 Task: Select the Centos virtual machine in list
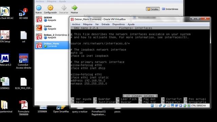click(52, 28)
